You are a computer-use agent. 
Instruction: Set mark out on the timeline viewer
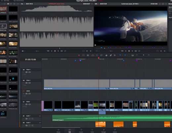click(165, 51)
